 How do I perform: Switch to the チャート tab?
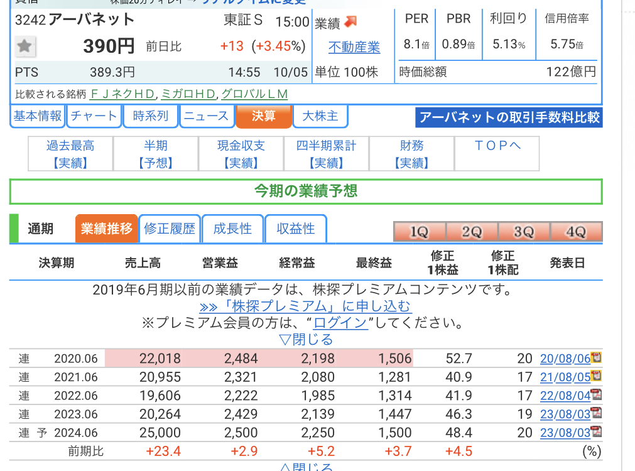(94, 116)
